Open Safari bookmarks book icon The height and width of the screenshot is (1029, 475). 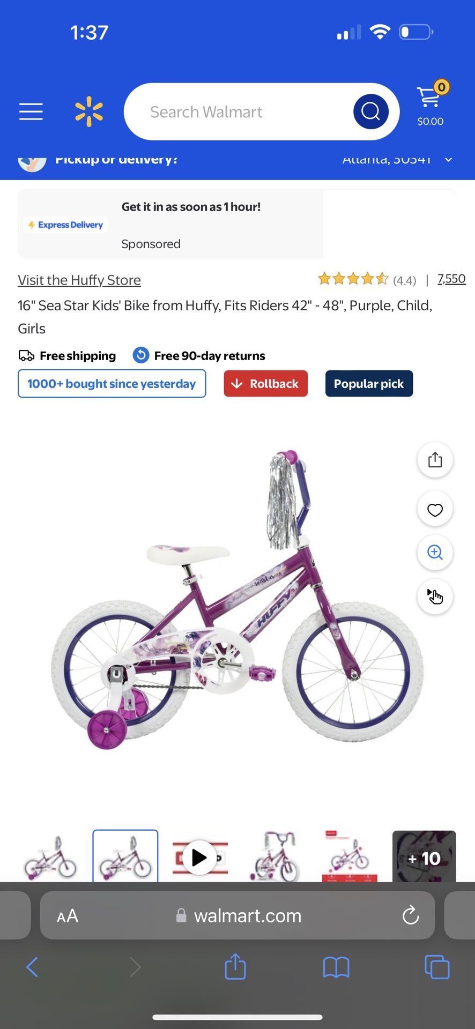336,967
